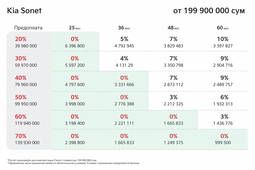Click the Предоплата header label
The height and width of the screenshot is (170, 255).
pos(28,28)
